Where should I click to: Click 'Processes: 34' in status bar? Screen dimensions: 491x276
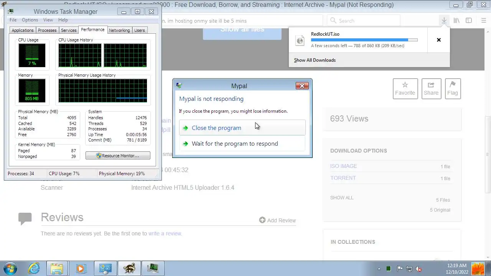pos(21,174)
